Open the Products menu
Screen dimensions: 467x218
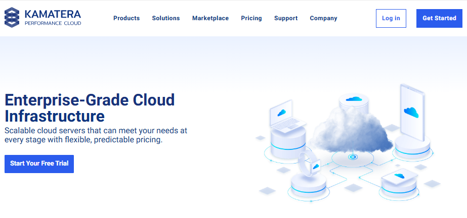[x=126, y=18]
